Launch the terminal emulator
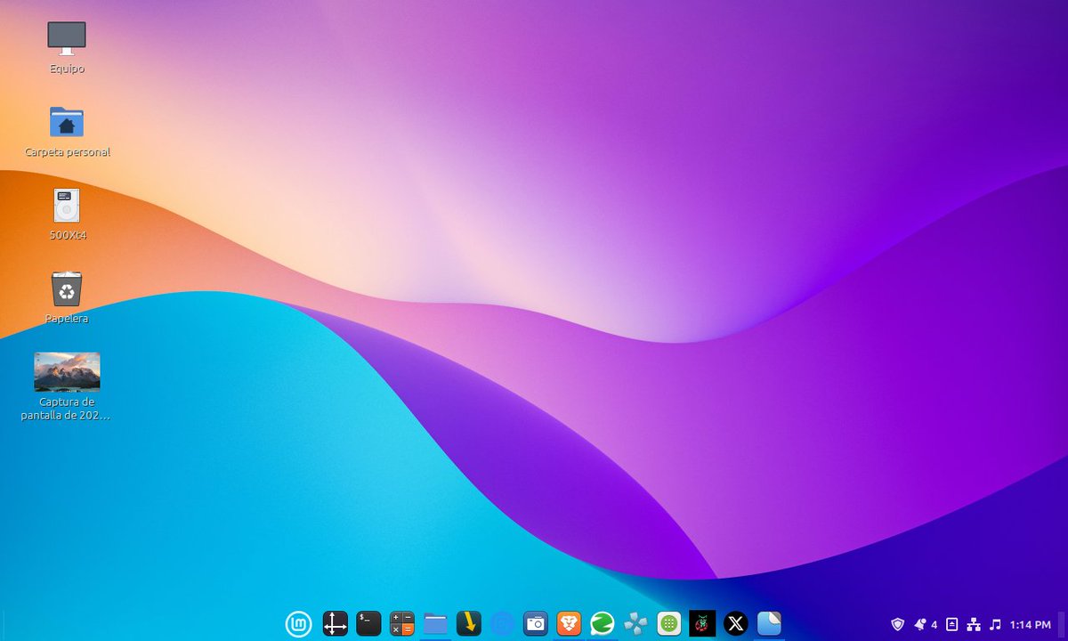 (368, 623)
